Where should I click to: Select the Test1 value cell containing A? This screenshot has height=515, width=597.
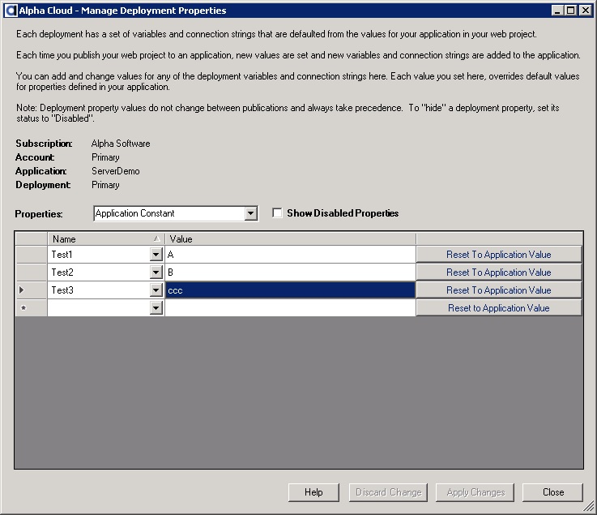(x=291, y=255)
